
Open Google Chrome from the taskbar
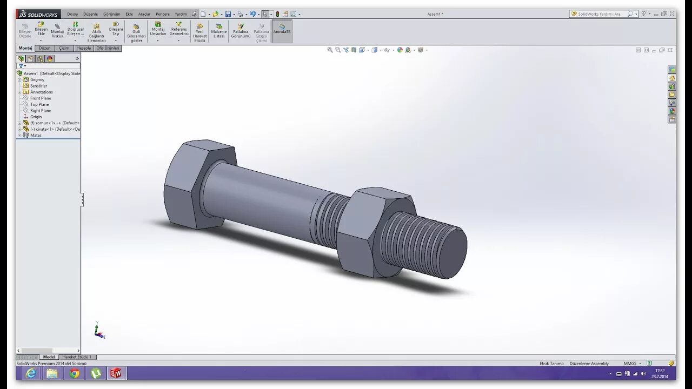click(74, 373)
